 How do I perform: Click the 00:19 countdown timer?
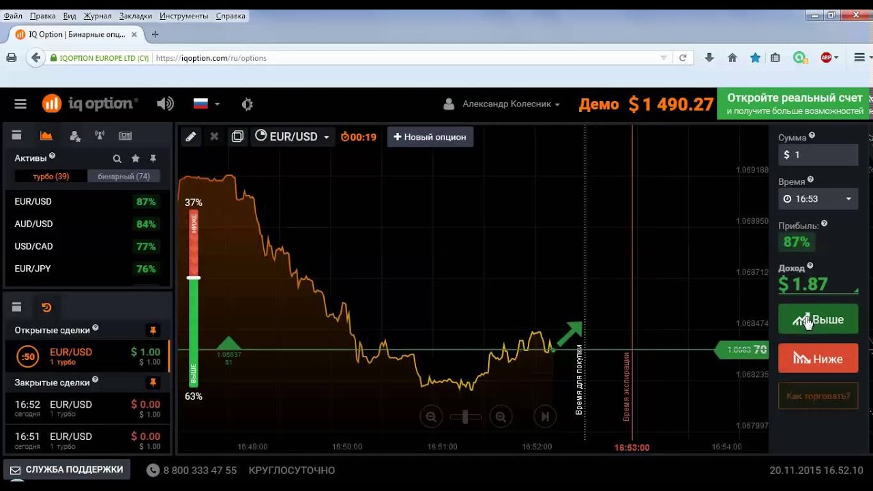pos(358,137)
